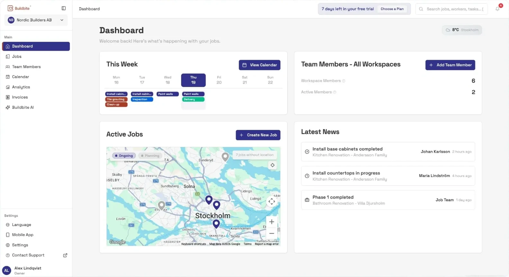The width and height of the screenshot is (509, 277).
Task: Open Jobs in the sidebar
Action: 36,57
